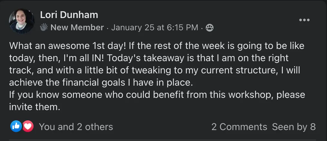This screenshot has height=141, width=327.
Task: Click the red heart Love reaction icon
Action: (x=28, y=127)
